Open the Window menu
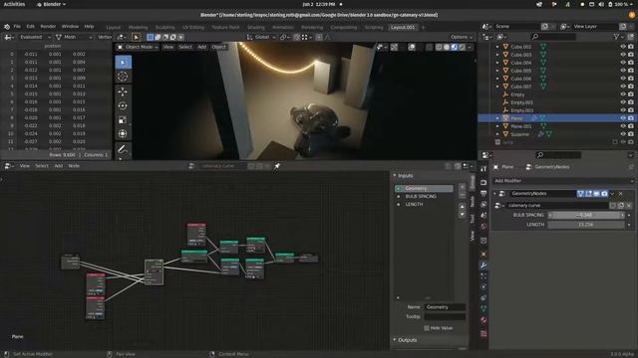638x358 pixels. (70, 27)
